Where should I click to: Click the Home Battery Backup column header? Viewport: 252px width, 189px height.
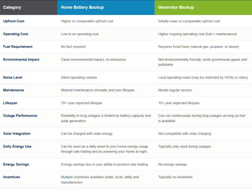click(x=82, y=7)
